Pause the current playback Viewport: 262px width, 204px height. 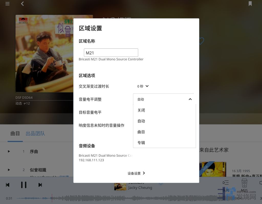click(x=24, y=185)
